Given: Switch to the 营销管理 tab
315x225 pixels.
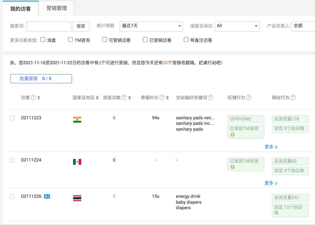Looking at the screenshot, I should pos(57,8).
